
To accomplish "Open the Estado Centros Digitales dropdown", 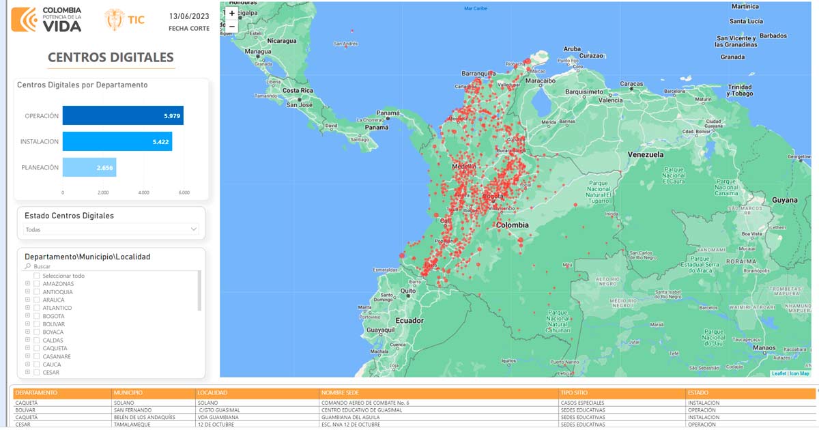I will pyautogui.click(x=111, y=229).
